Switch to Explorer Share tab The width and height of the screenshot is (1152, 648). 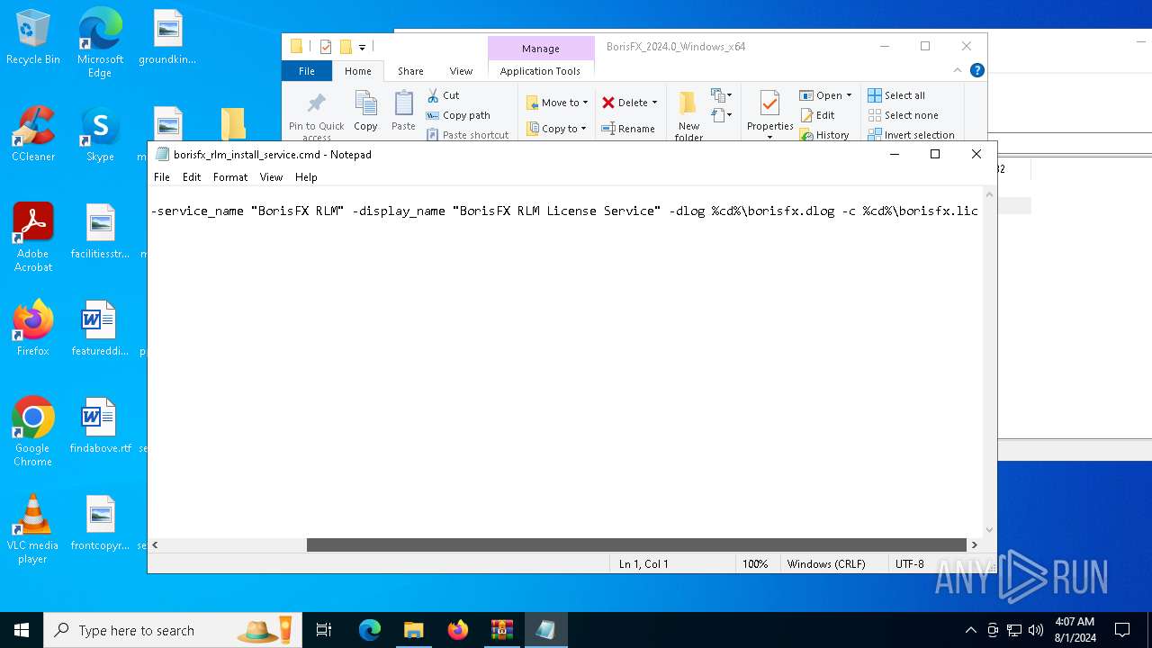(x=410, y=71)
